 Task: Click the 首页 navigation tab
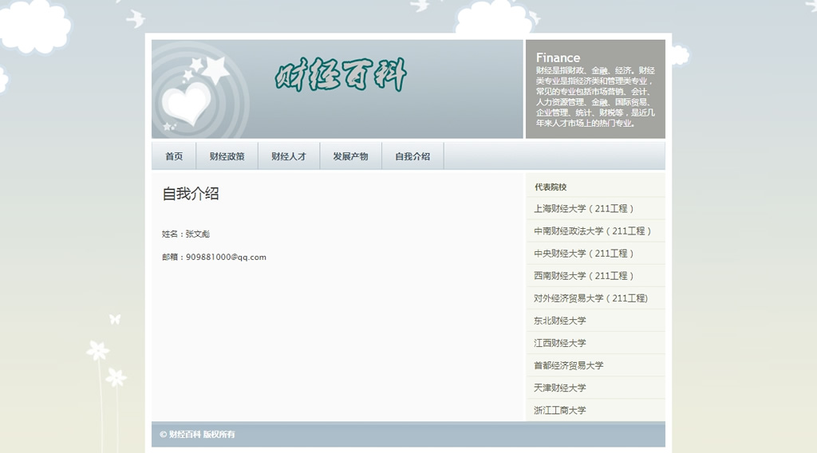point(174,156)
